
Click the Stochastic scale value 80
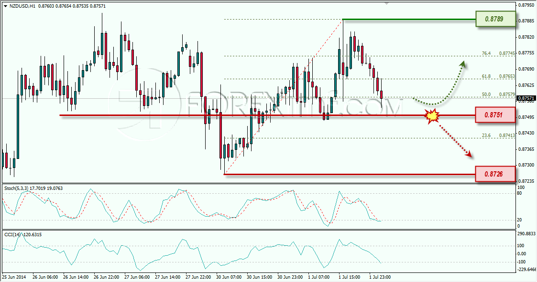tap(519, 193)
